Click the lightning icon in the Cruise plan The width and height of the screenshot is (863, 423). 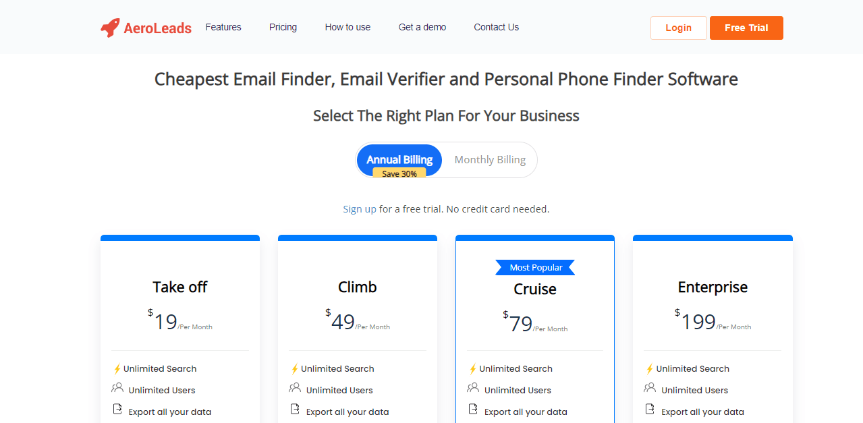pyautogui.click(x=472, y=368)
